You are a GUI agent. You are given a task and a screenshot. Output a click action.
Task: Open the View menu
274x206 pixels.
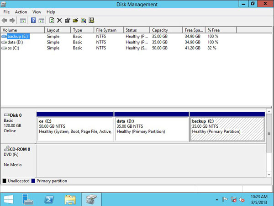point(37,12)
